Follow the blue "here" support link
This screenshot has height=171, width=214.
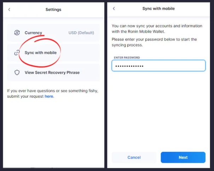(49, 96)
